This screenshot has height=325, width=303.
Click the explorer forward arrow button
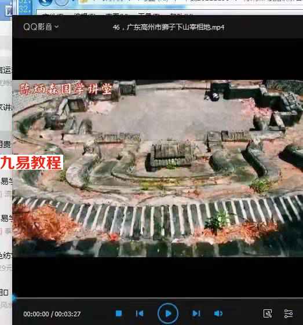[x=61, y=2]
